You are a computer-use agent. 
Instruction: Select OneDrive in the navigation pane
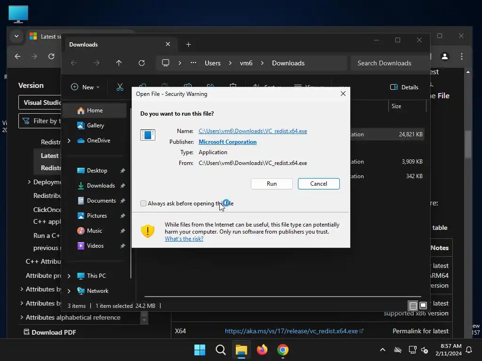coord(98,140)
